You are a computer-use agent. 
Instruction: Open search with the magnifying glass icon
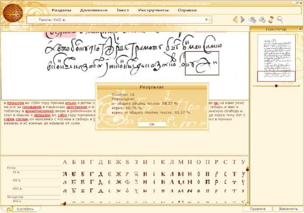[280, 20]
